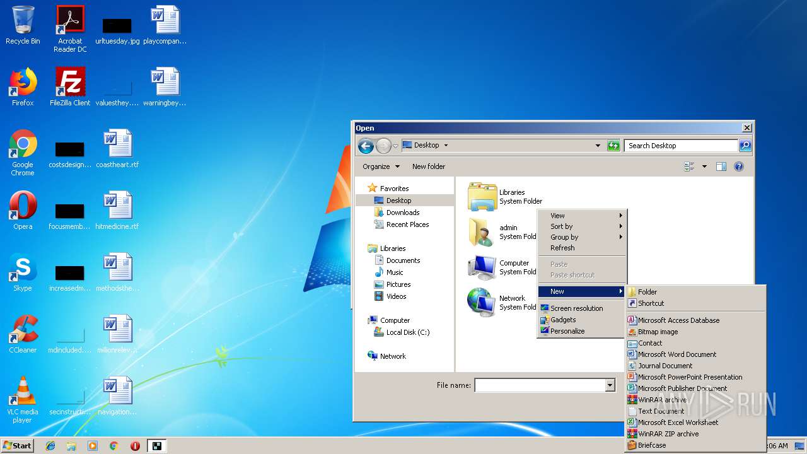Click the Start button

tap(17, 446)
